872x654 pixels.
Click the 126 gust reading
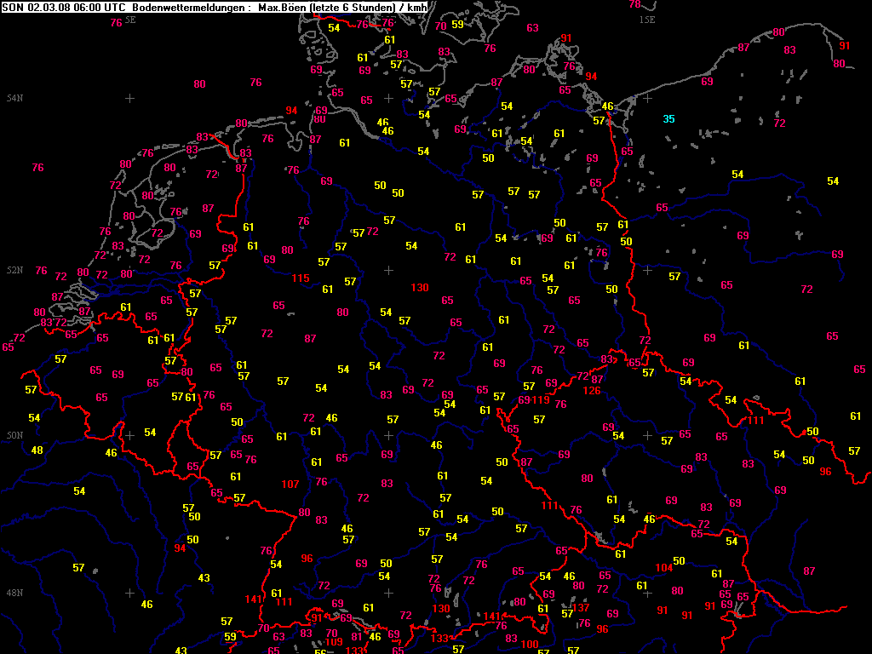(x=592, y=392)
